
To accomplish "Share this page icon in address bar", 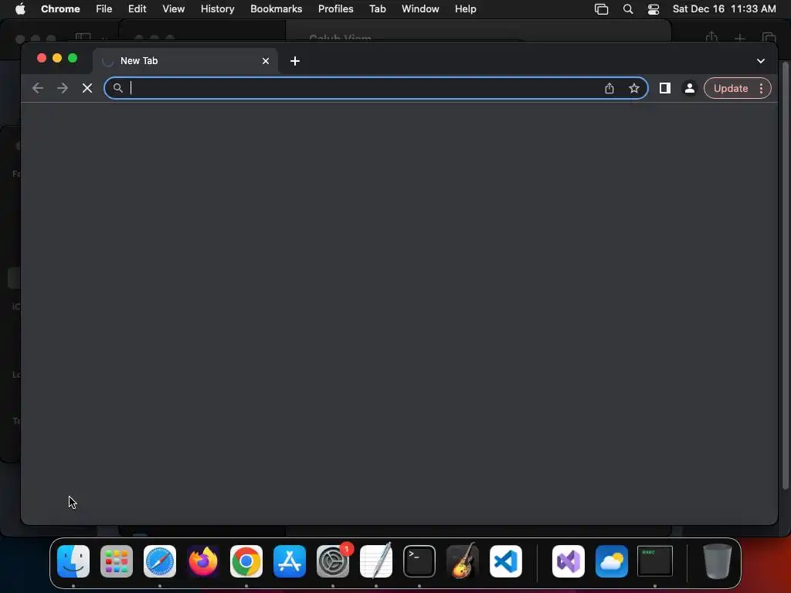I will click(609, 88).
